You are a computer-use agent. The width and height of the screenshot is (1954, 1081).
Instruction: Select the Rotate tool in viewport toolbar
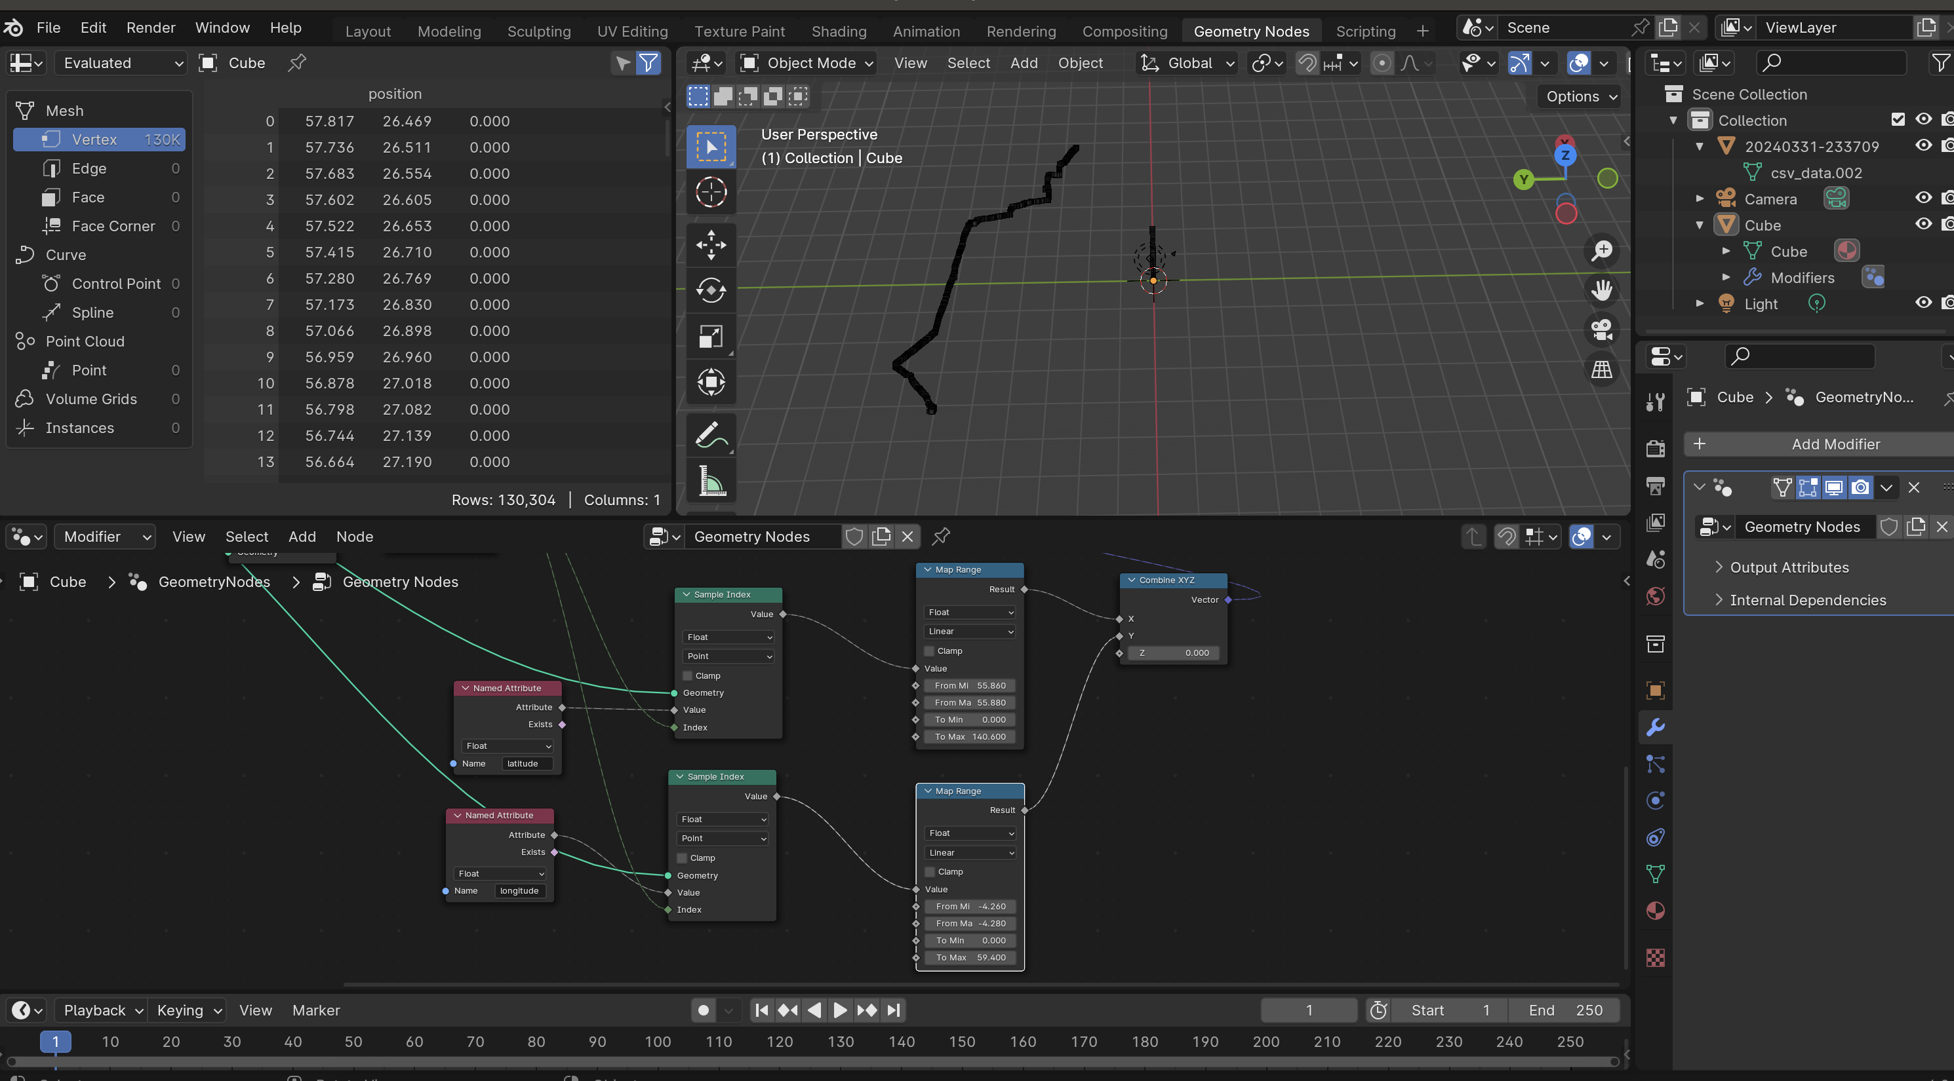(x=711, y=290)
